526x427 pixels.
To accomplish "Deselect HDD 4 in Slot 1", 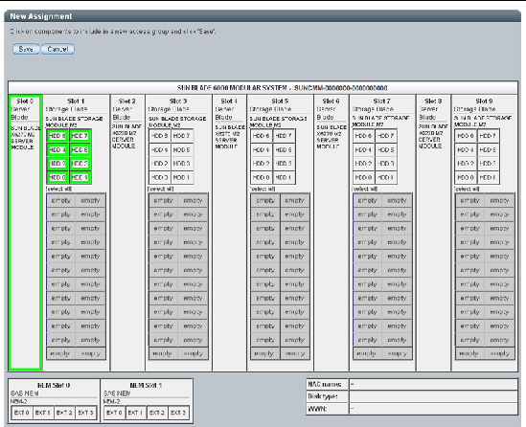I will (57, 149).
